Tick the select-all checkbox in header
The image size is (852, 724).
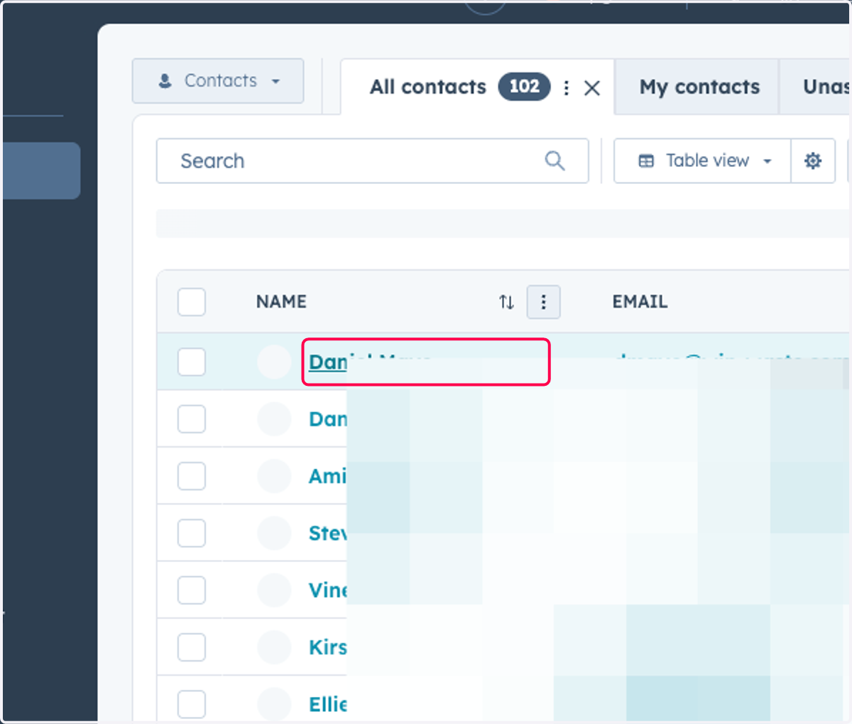pyautogui.click(x=192, y=302)
